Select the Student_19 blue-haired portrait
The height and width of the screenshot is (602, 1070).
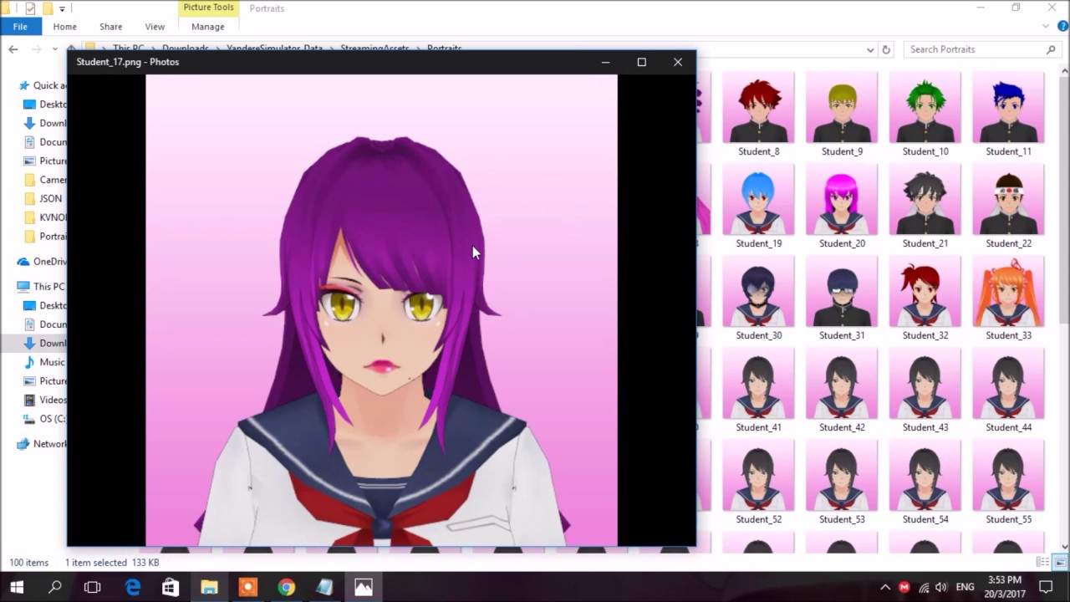tap(758, 200)
